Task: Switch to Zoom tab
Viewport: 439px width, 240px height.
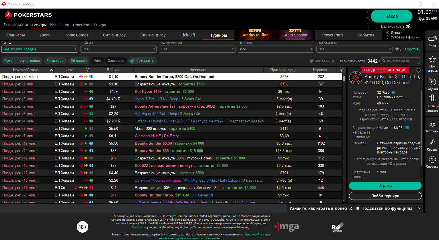Action: point(45,35)
